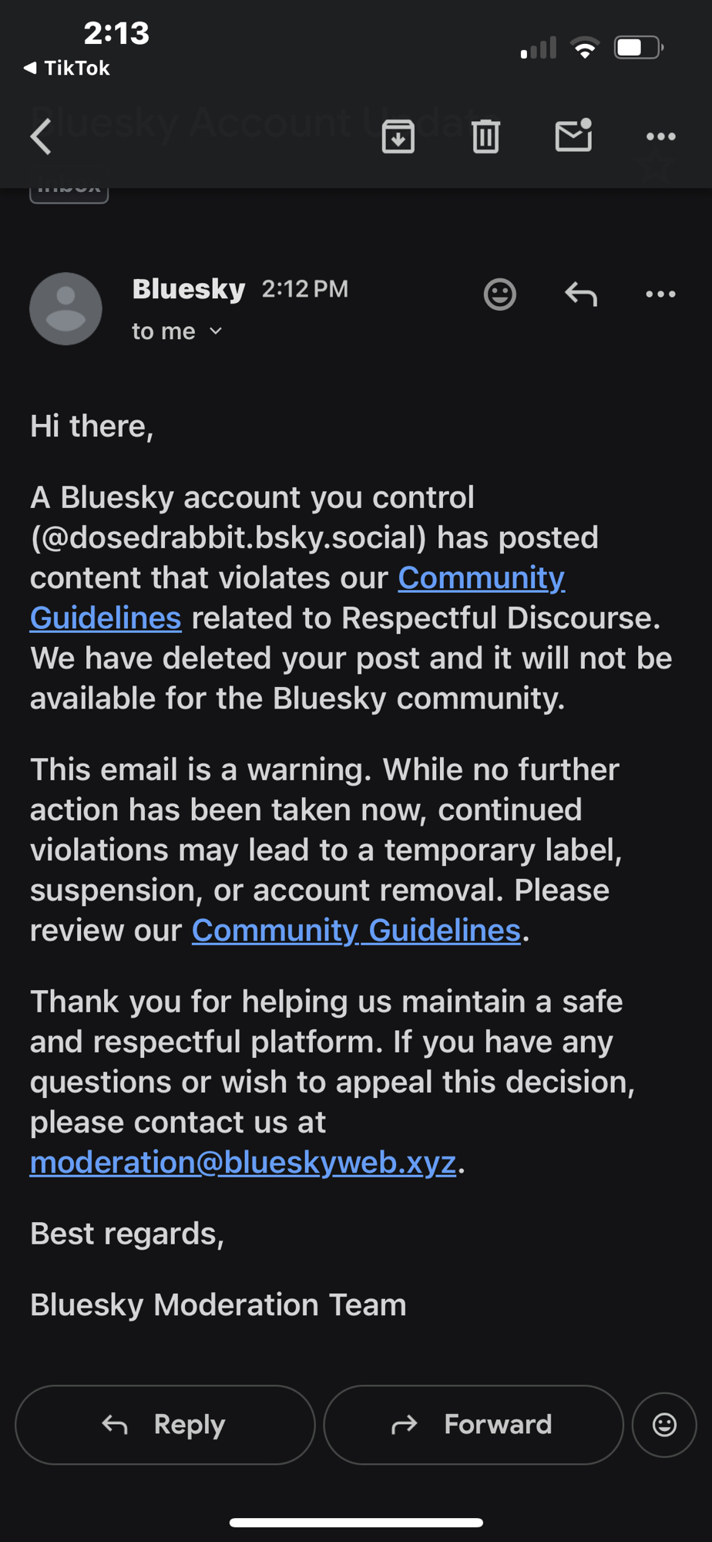The width and height of the screenshot is (712, 1542).
Task: Open the Community Guidelines link in warning paragraph
Action: coord(356,931)
